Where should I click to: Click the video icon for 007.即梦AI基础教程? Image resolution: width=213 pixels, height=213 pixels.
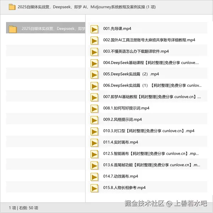[x=94, y=97]
